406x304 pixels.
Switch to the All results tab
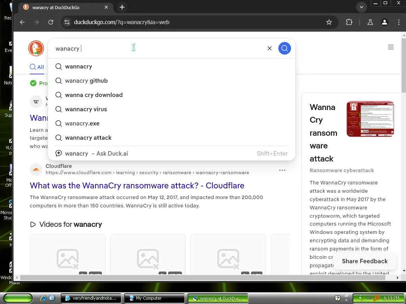37,67
